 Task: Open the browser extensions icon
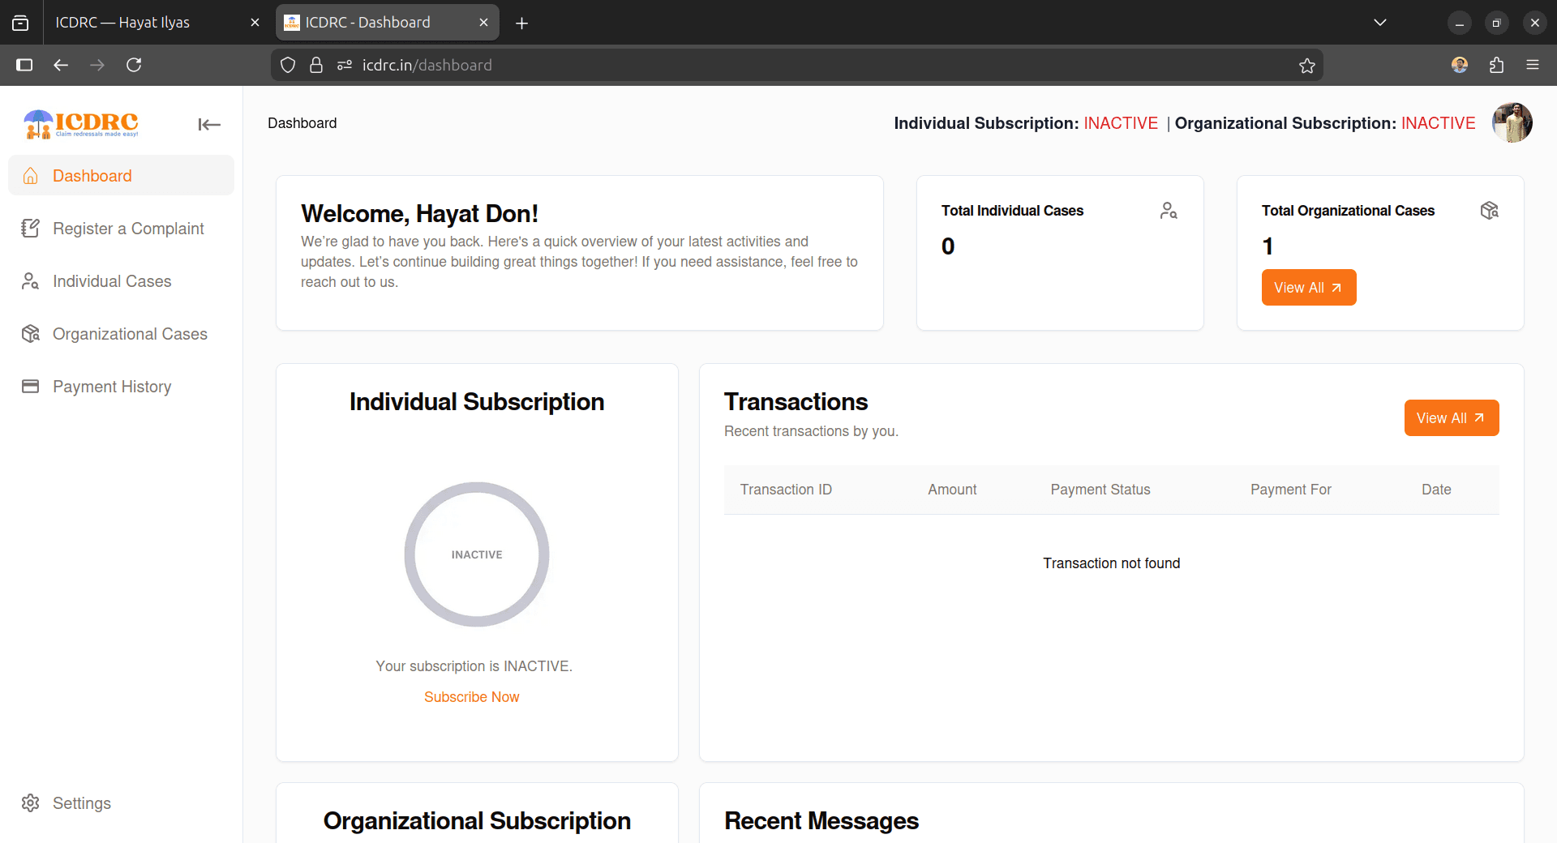1496,65
